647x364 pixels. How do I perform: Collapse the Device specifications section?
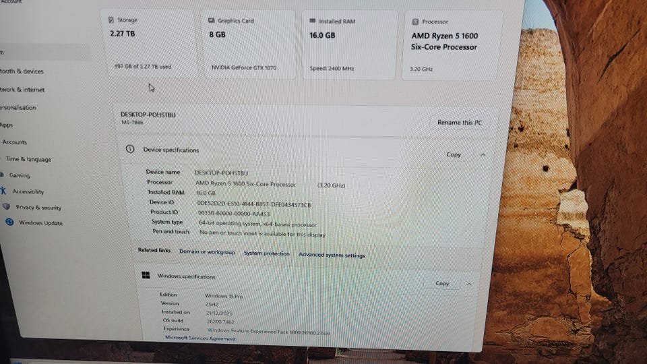pos(483,155)
